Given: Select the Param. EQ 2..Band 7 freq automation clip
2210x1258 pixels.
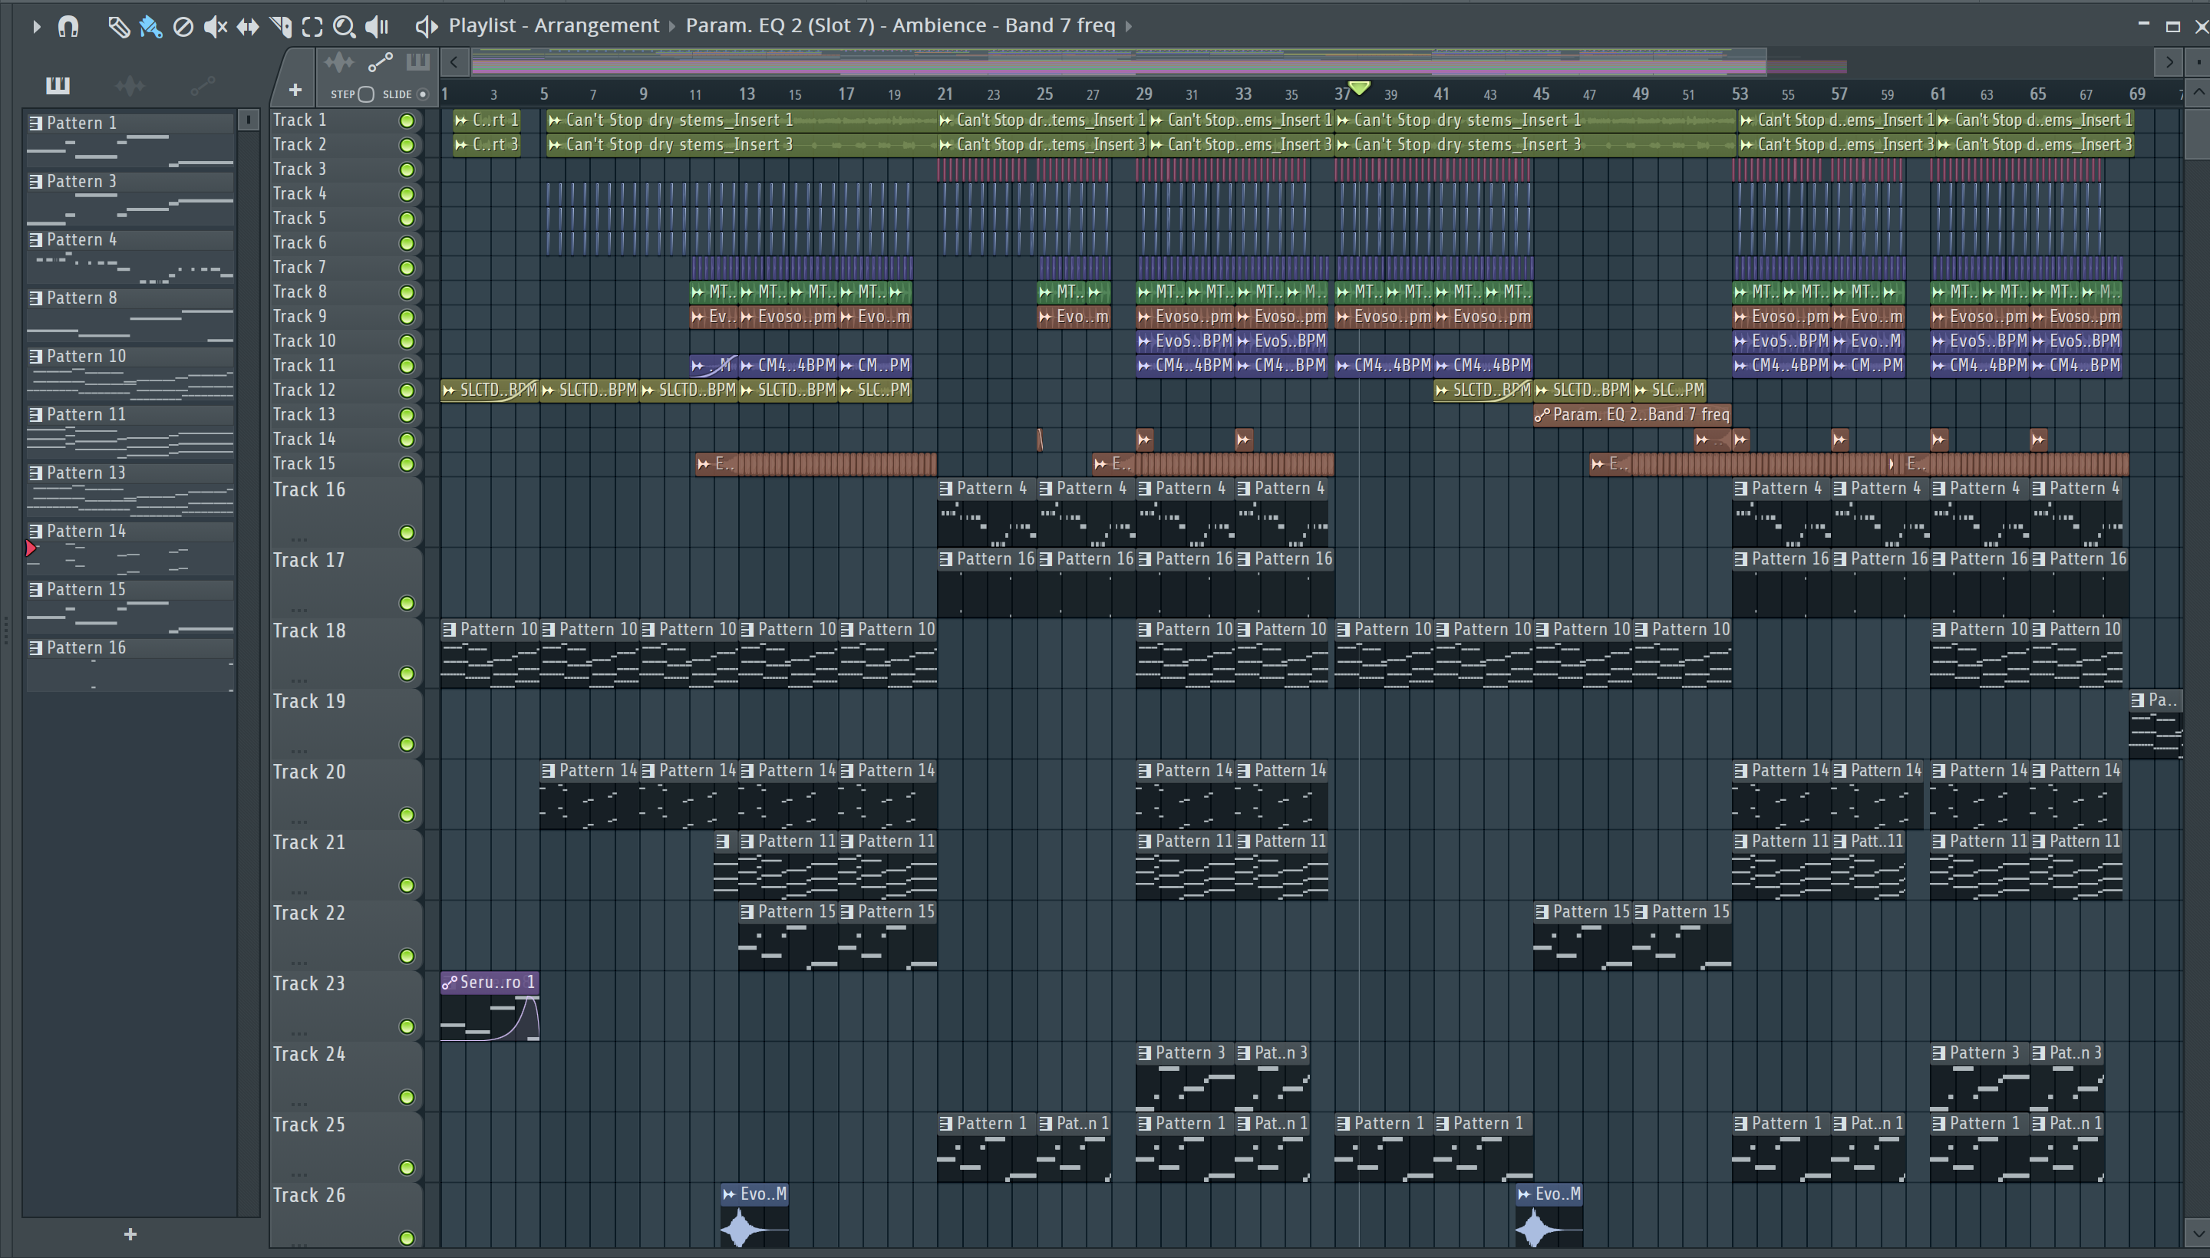Looking at the screenshot, I should (x=1631, y=416).
